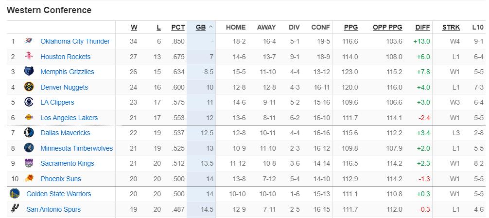Click the Oklahoma City Thunder logo icon
Viewport: 489px width, 218px height.
tap(29, 42)
